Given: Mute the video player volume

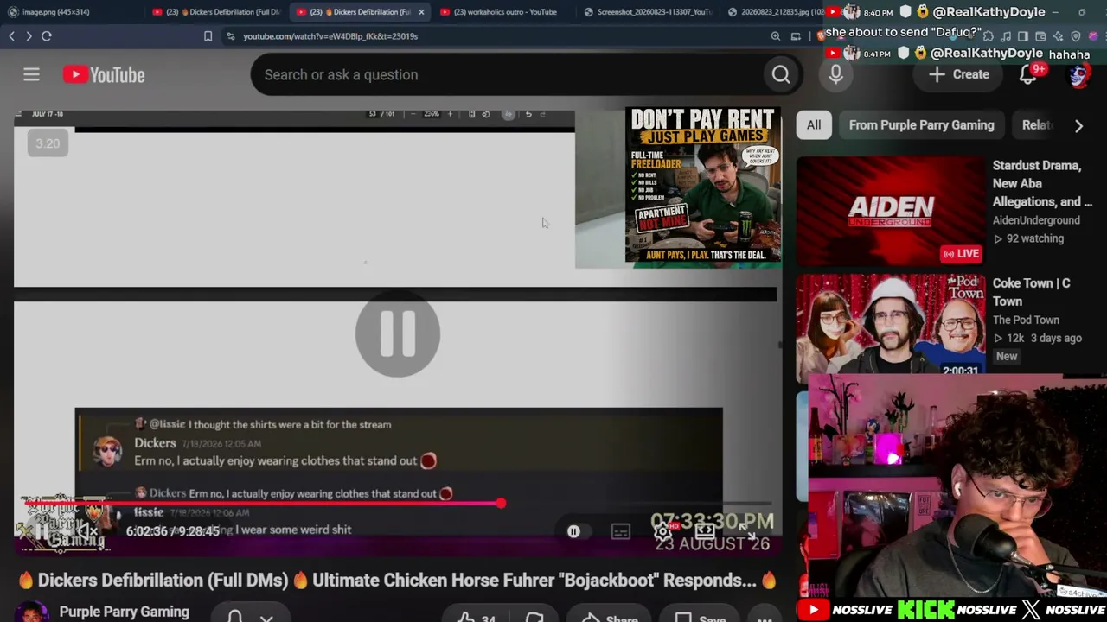Looking at the screenshot, I should coord(86,531).
